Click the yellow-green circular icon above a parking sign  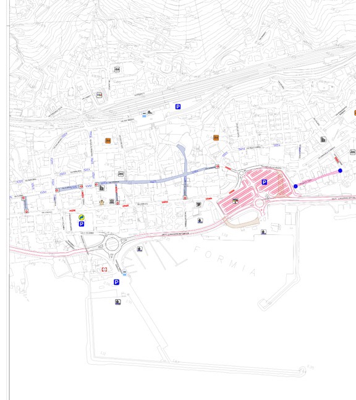pyautogui.click(x=82, y=218)
